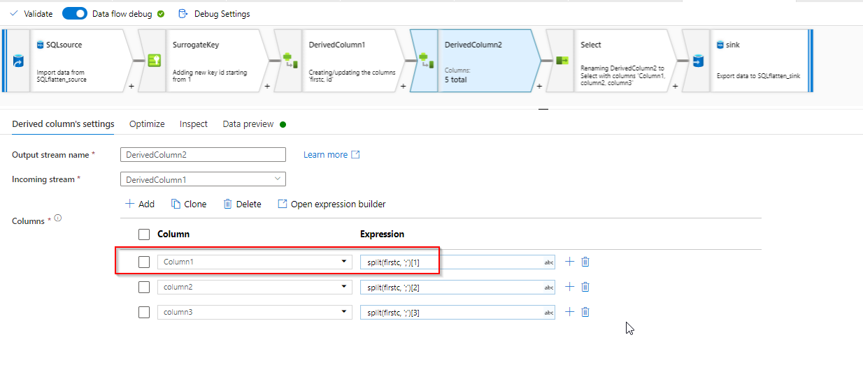
Task: Add a column after Column1 row
Action: 569,262
